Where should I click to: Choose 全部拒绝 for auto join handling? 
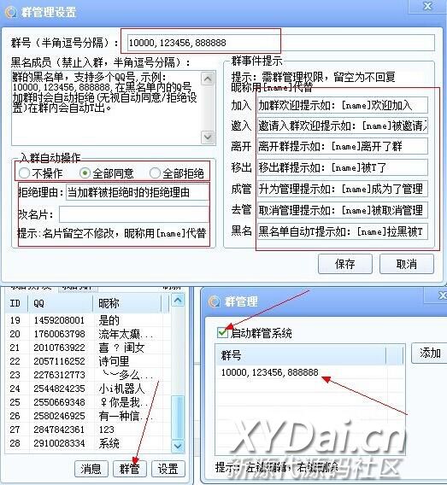155,172
